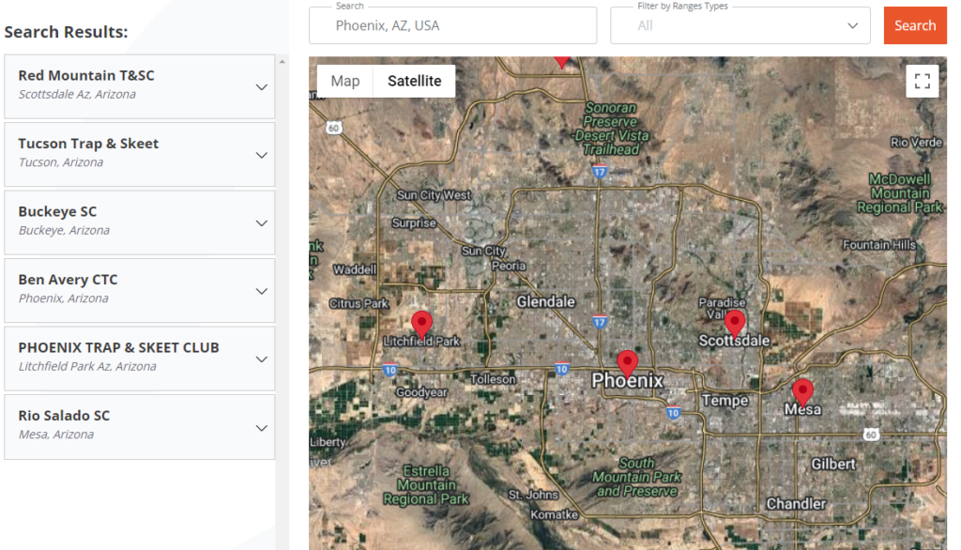
Task: Click the Surprise map label
Action: [x=414, y=223]
